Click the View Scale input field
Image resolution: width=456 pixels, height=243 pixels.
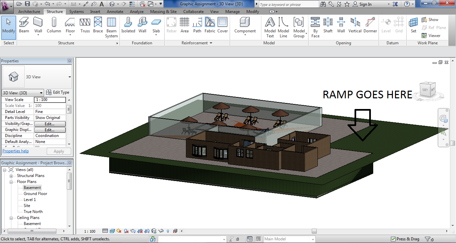pyautogui.click(x=50, y=100)
